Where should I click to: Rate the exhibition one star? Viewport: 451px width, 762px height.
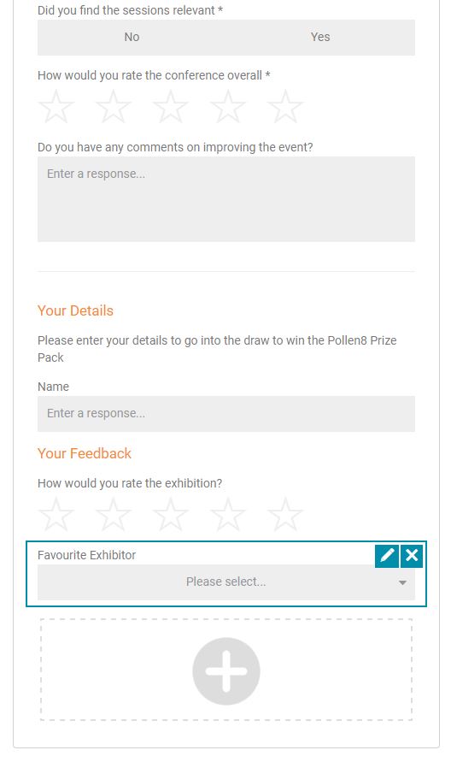click(56, 514)
